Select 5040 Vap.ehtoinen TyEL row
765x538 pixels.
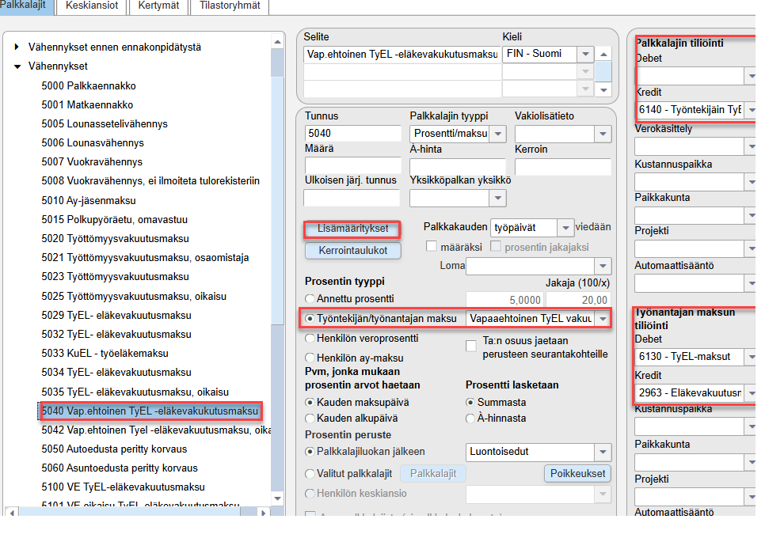(150, 411)
